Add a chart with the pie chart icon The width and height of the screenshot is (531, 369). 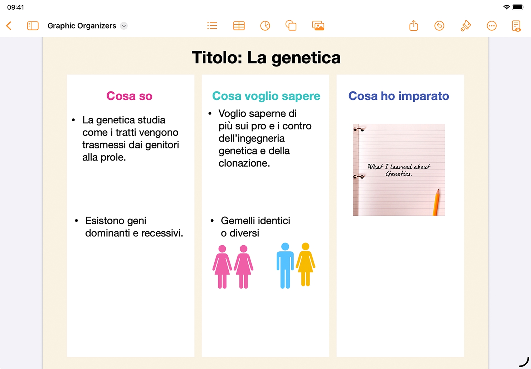point(265,26)
